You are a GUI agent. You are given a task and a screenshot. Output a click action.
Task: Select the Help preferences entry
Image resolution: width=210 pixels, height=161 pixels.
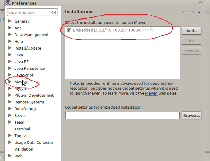(19, 41)
